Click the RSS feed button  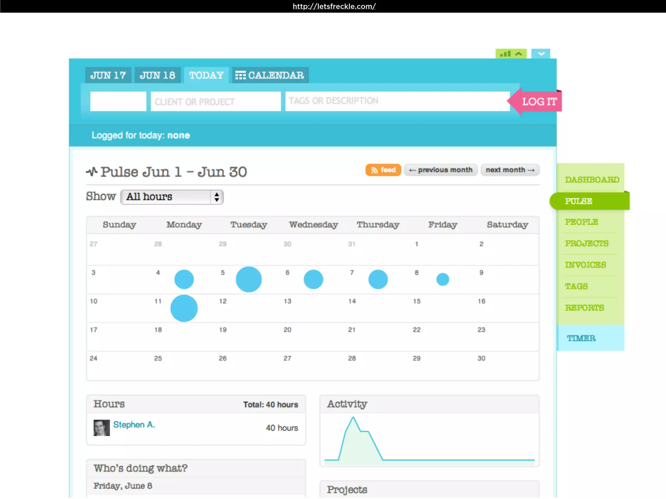(x=383, y=170)
